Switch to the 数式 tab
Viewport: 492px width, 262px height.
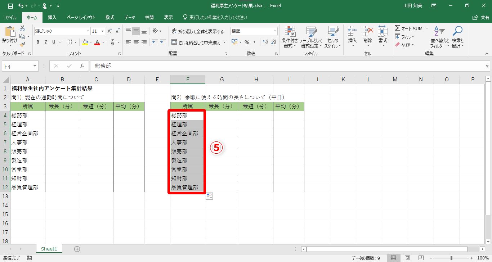coord(110,18)
